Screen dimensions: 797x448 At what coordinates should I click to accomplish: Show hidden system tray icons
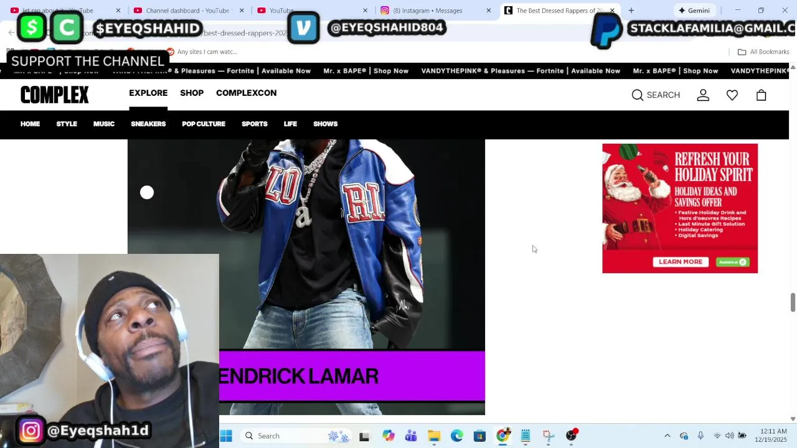tap(667, 436)
